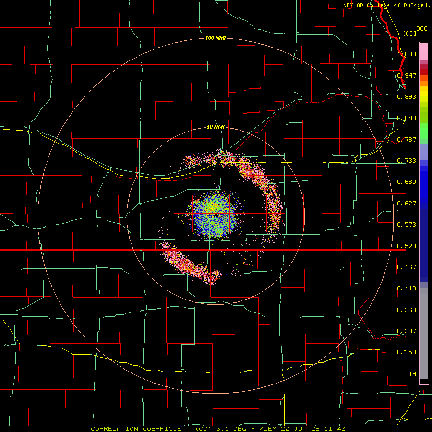This screenshot has height=432, width=432.
Task: Select the 0.360 scale value label
Action: click(x=407, y=310)
